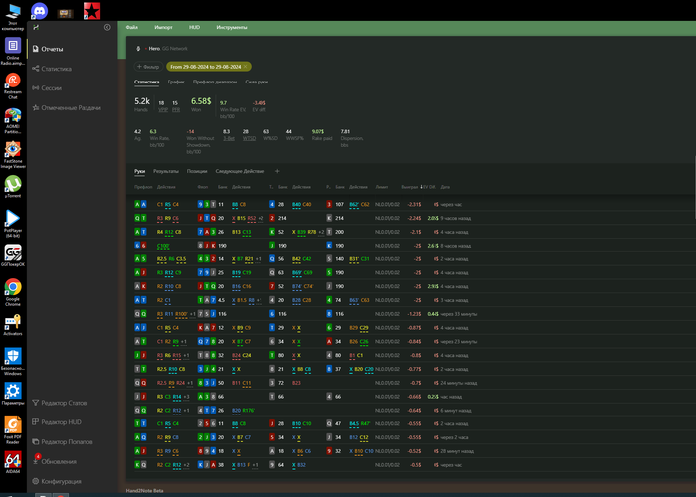Open Windows Security desktop shortcut
This screenshot has height=497, width=696.
(13, 361)
